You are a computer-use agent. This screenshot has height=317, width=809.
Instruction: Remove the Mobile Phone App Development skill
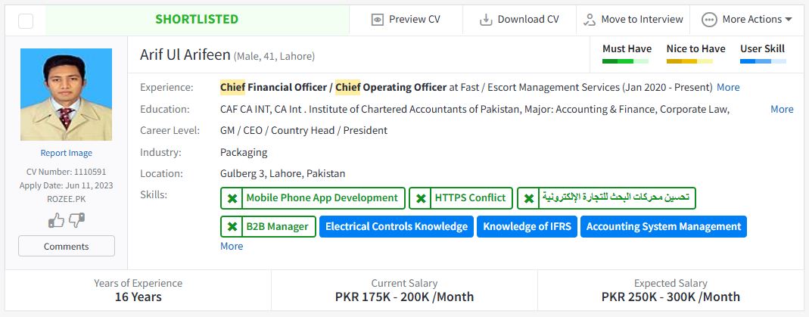point(232,198)
